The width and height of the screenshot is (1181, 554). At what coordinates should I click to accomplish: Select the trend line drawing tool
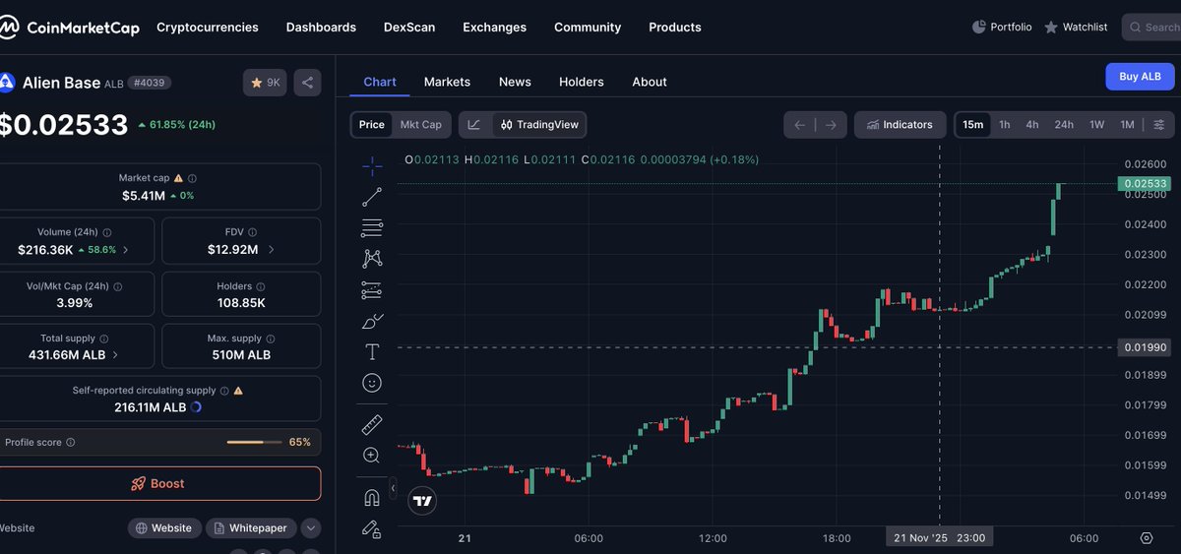coord(372,197)
